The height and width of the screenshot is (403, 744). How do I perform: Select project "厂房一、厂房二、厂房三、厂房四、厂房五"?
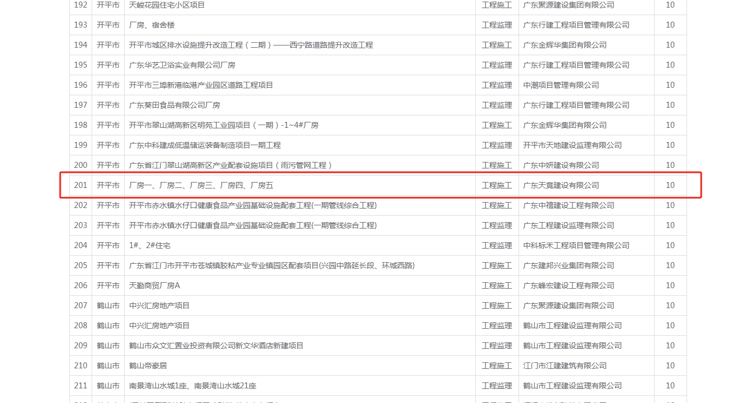point(201,185)
